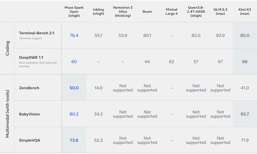
Task: Select the Qwen3.8-2.4T-A95B (xhigh) header
Action: 196,12
